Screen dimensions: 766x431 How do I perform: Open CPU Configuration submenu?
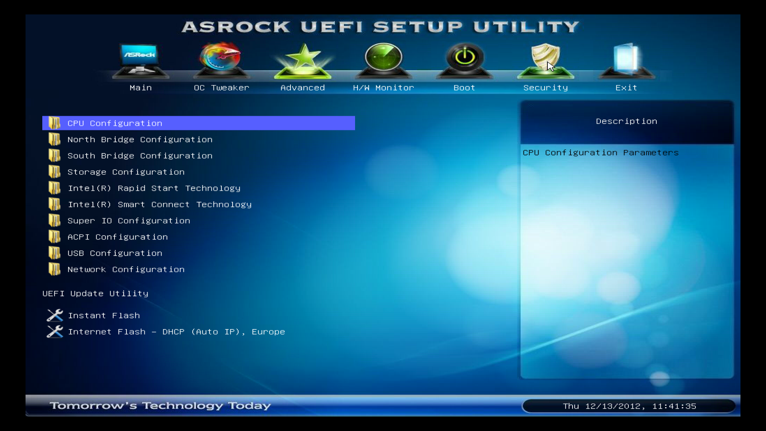tap(115, 123)
